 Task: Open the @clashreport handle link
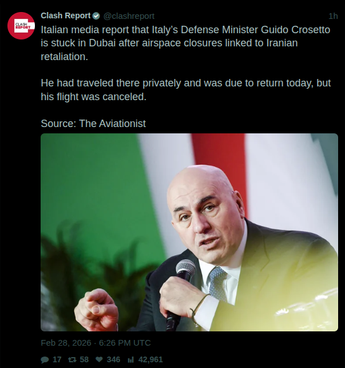(129, 16)
